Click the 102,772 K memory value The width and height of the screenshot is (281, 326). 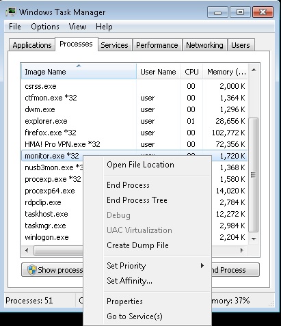pos(228,133)
